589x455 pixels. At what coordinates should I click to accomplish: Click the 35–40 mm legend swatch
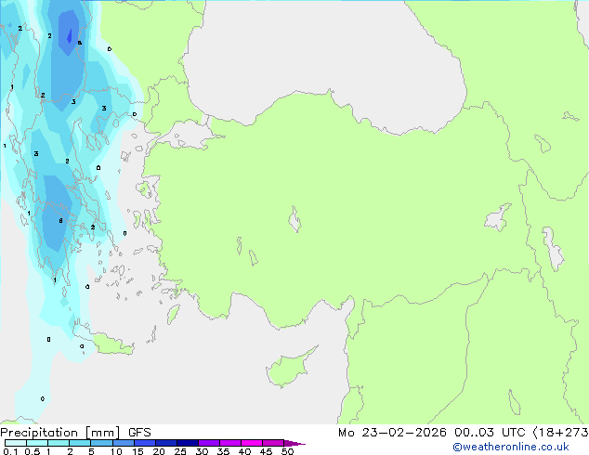(x=229, y=443)
